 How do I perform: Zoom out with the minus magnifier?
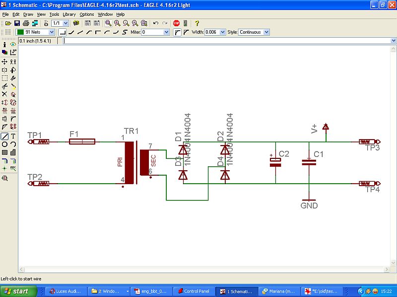tap(126, 23)
